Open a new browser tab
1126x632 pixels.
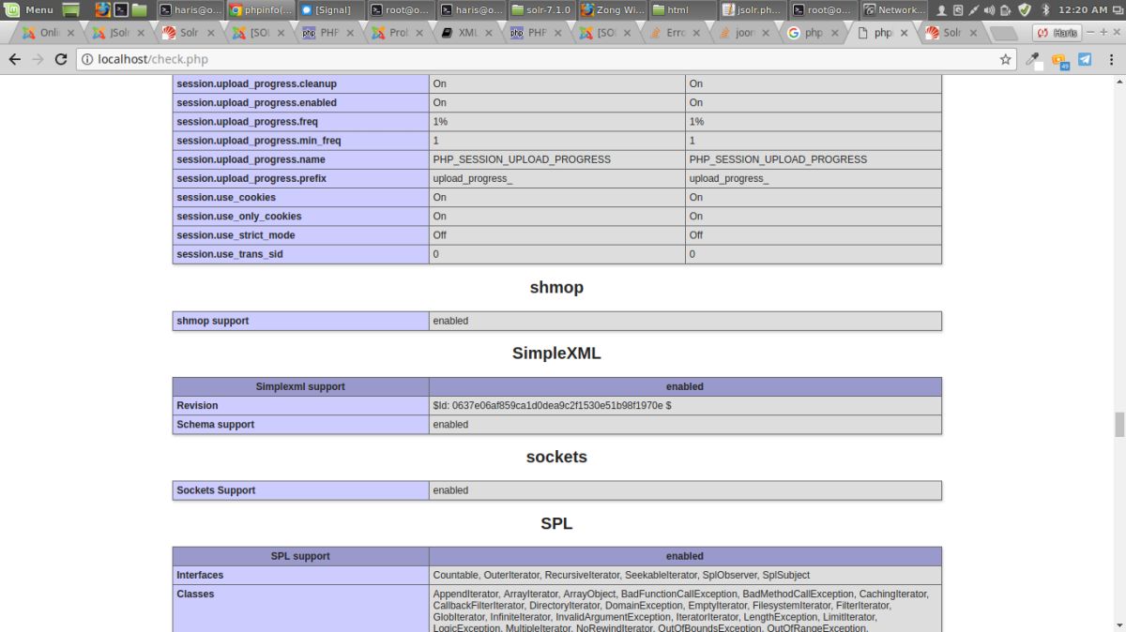tap(1003, 33)
